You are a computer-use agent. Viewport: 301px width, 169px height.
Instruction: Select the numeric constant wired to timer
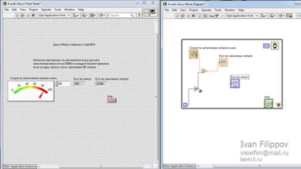pyautogui.click(x=266, y=46)
